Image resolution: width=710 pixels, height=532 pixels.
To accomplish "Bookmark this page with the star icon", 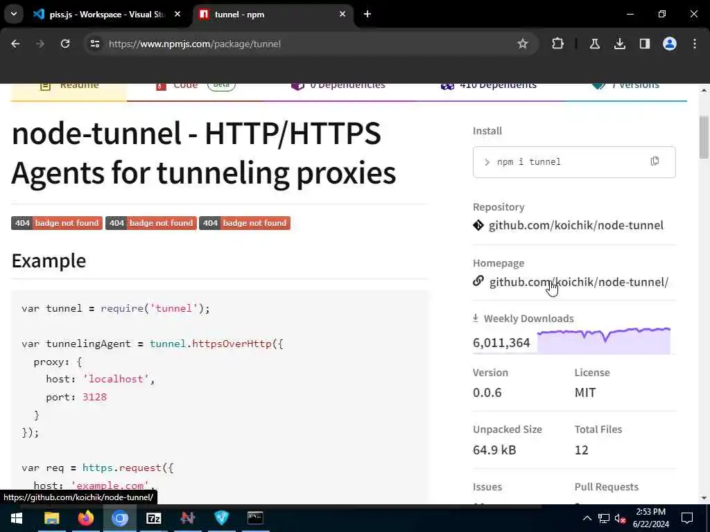I will tap(523, 44).
